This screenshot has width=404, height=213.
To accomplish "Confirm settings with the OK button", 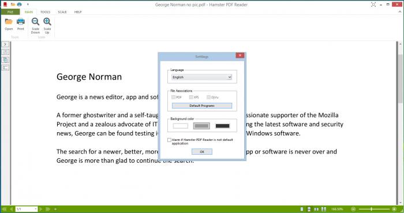I will coord(202,152).
